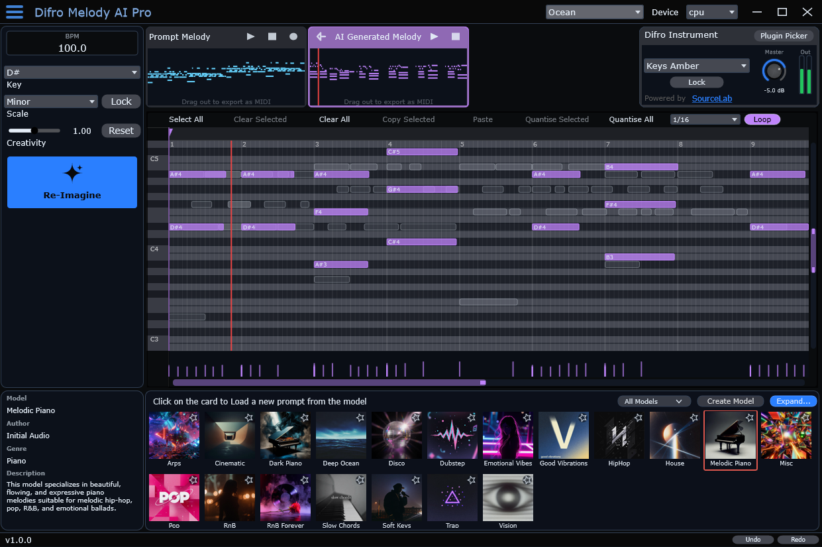Click the piano roll vertical scrollbar
This screenshot has height=547, width=822.
(x=813, y=251)
